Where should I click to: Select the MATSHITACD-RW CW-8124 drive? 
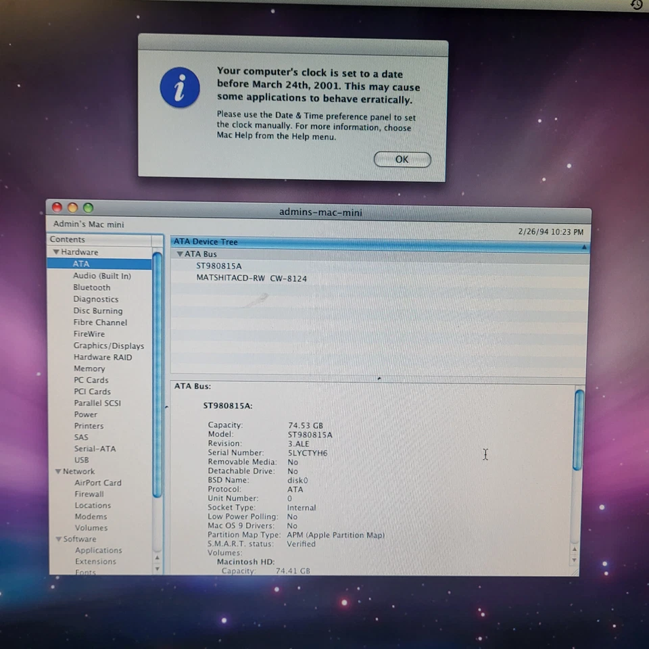pyautogui.click(x=251, y=278)
